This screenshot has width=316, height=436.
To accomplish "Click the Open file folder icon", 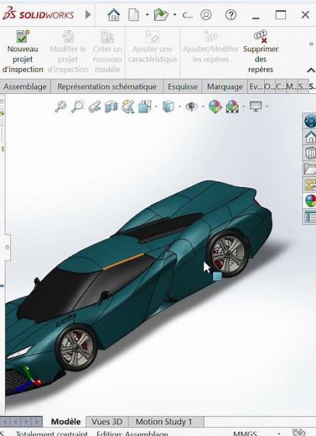I will [x=161, y=14].
